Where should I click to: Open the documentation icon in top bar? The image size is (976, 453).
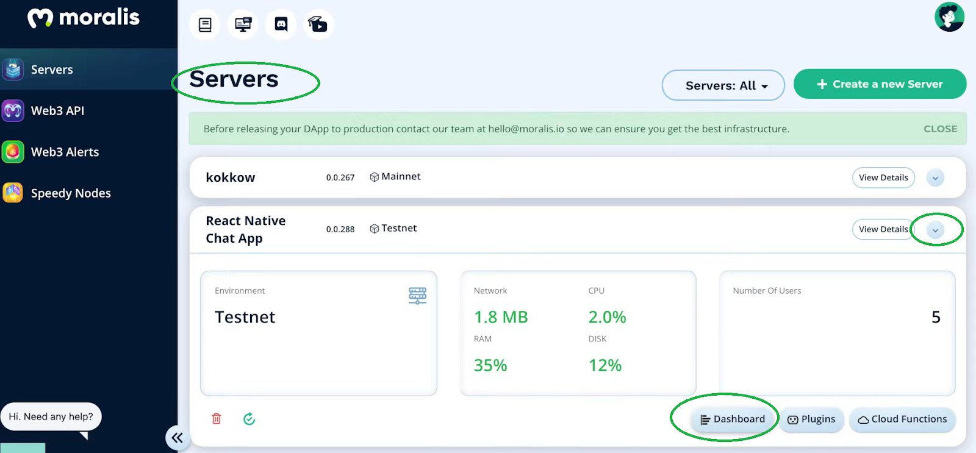click(x=205, y=24)
